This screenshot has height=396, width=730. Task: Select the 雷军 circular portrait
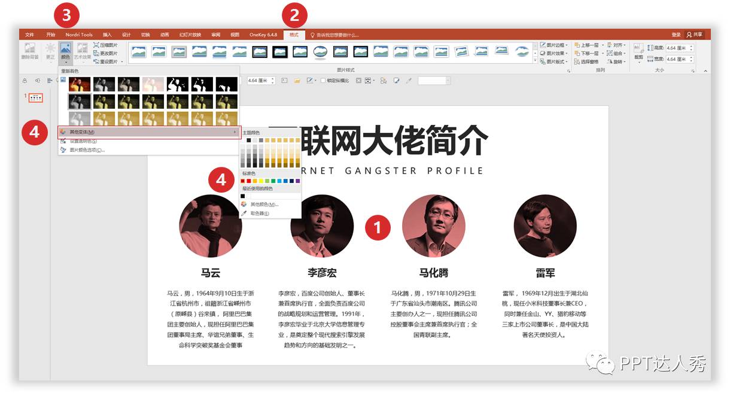[545, 226]
